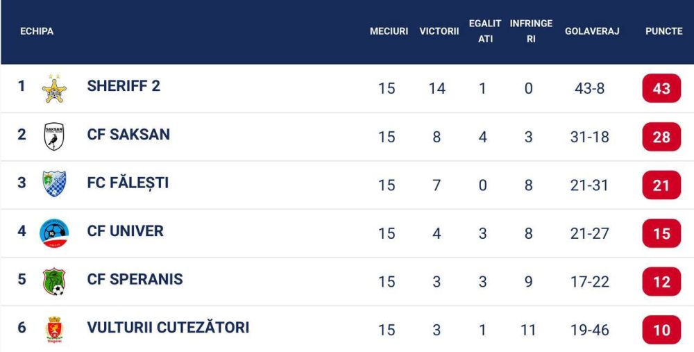This screenshot has width=694, height=352.
Task: Click the ECHIPA column header
Action: (37, 31)
